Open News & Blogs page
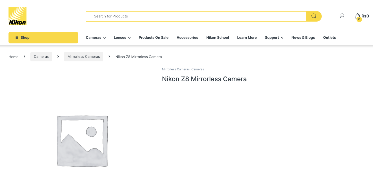 303,38
